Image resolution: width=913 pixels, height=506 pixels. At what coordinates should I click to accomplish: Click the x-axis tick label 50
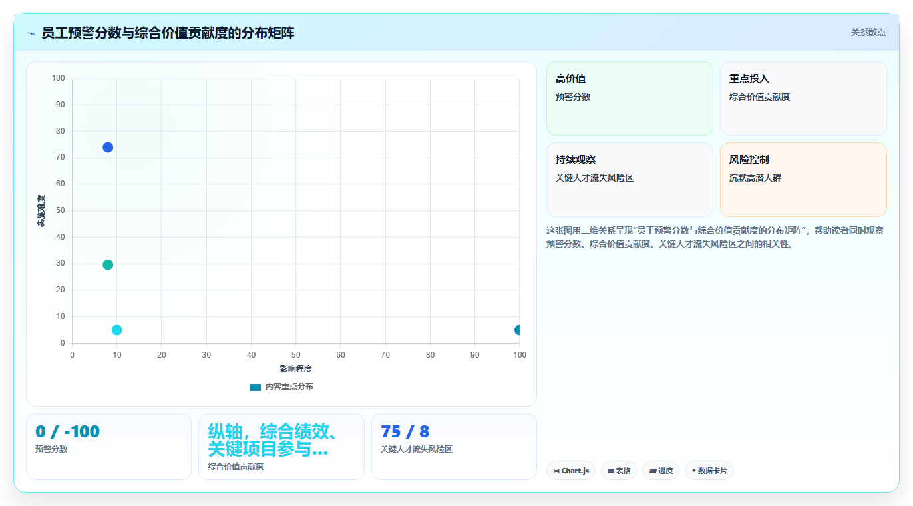tap(295, 355)
